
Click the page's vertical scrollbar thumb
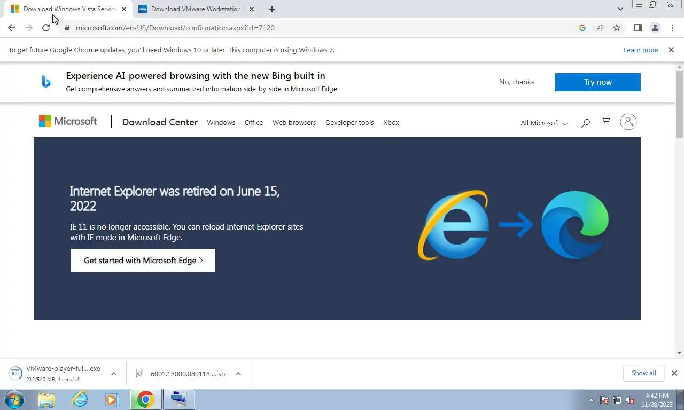[679, 104]
